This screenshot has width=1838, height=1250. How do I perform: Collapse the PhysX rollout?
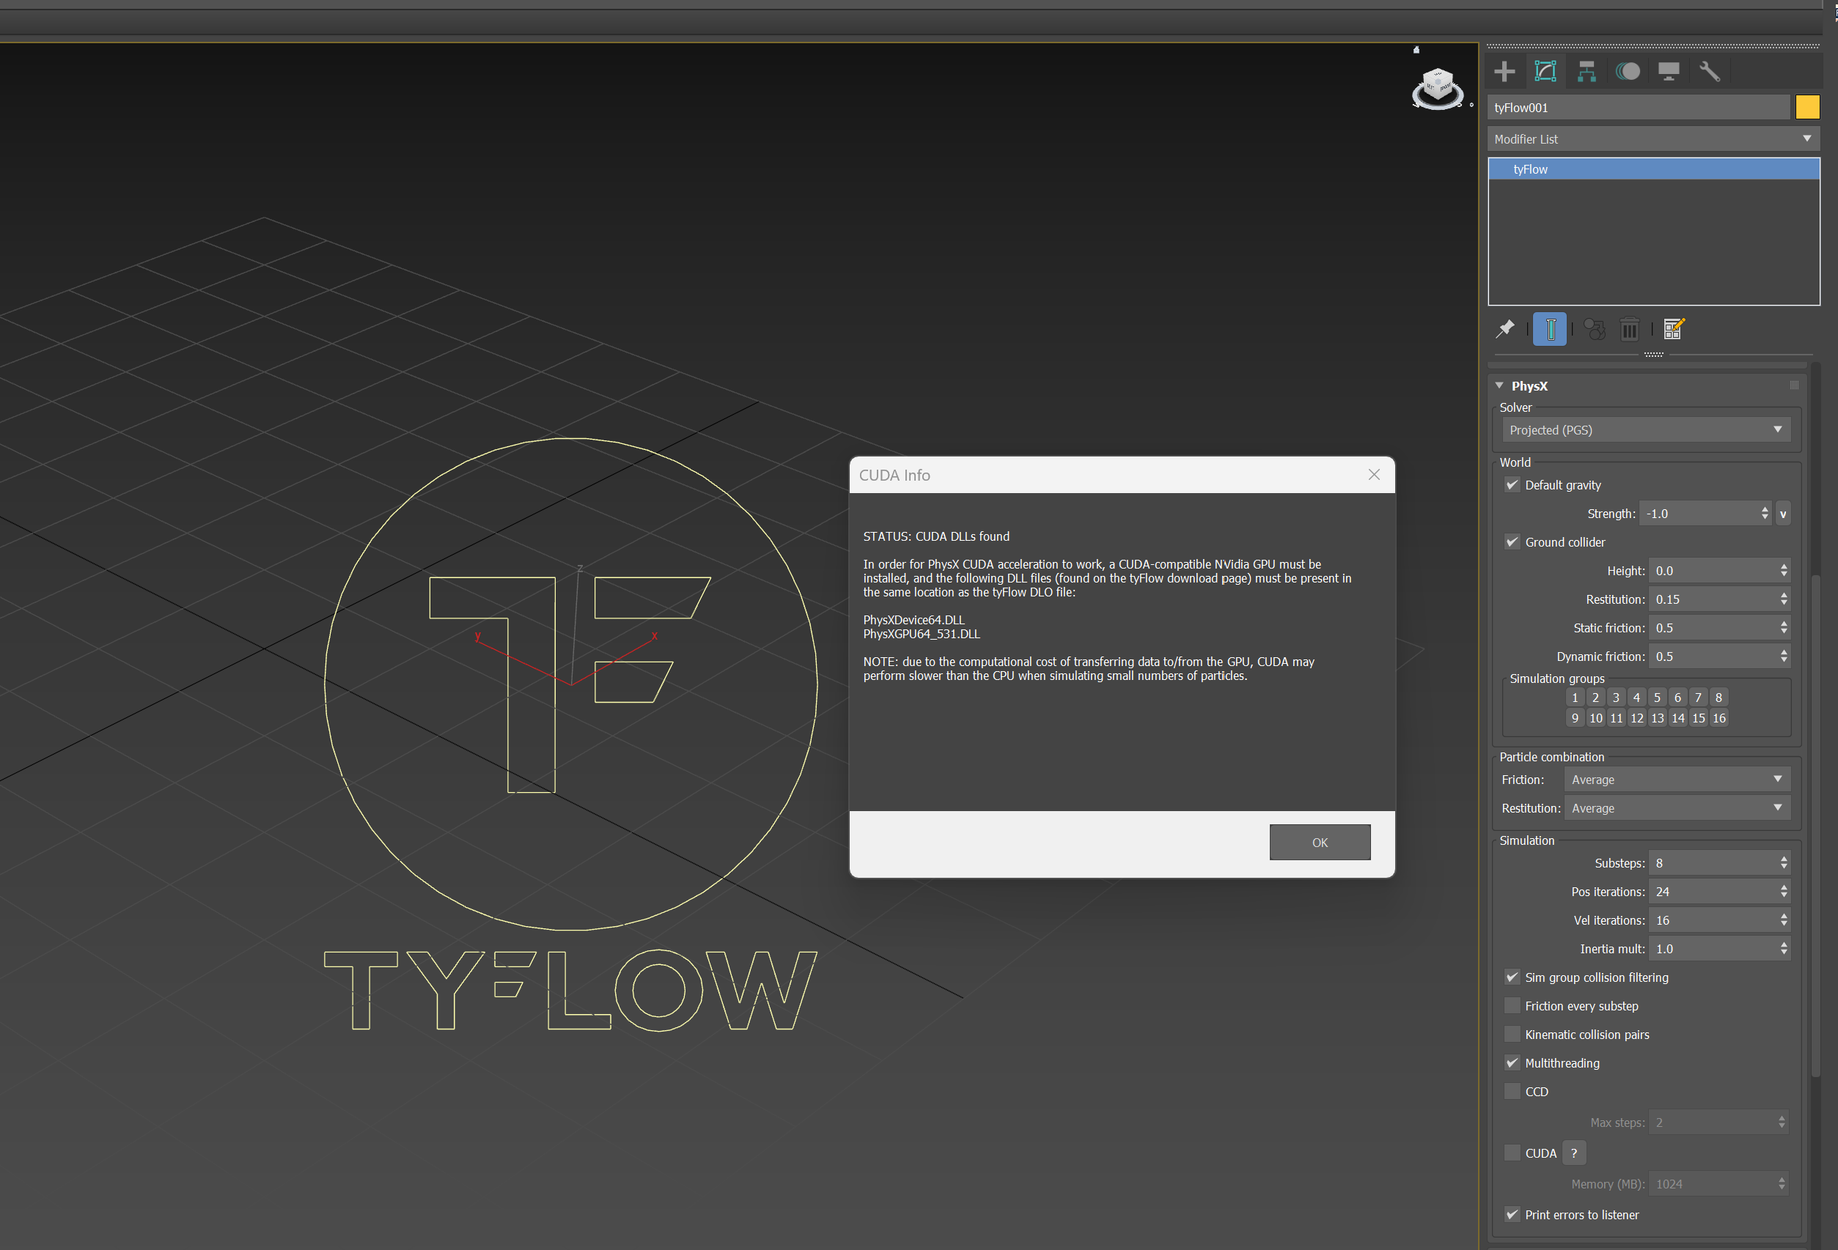point(1529,386)
